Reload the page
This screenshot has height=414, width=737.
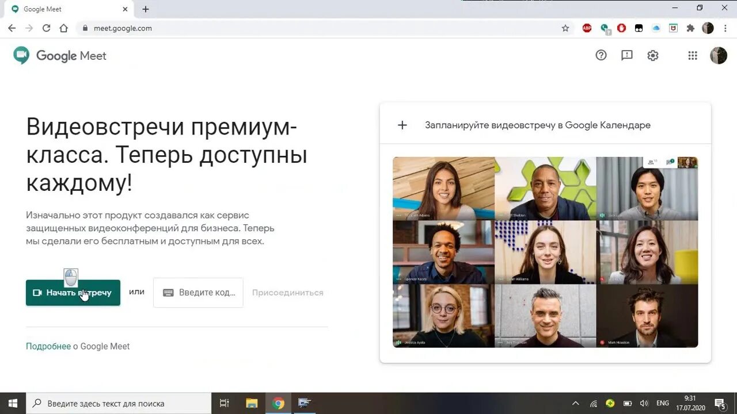pyautogui.click(x=46, y=28)
